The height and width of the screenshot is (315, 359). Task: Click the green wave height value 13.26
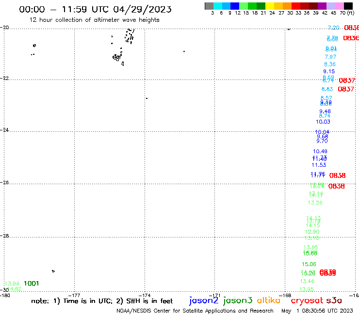[315, 203]
